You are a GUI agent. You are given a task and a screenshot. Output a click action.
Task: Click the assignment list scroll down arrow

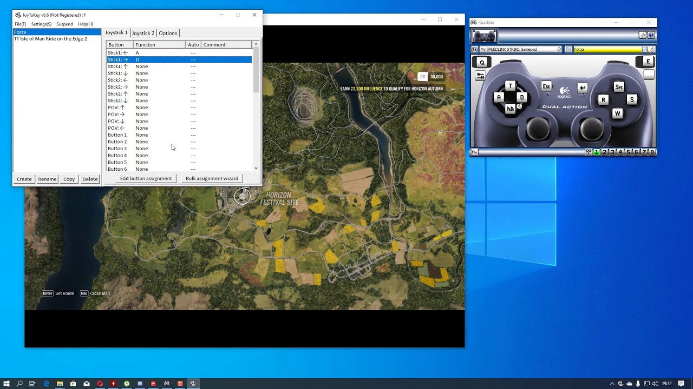point(256,168)
